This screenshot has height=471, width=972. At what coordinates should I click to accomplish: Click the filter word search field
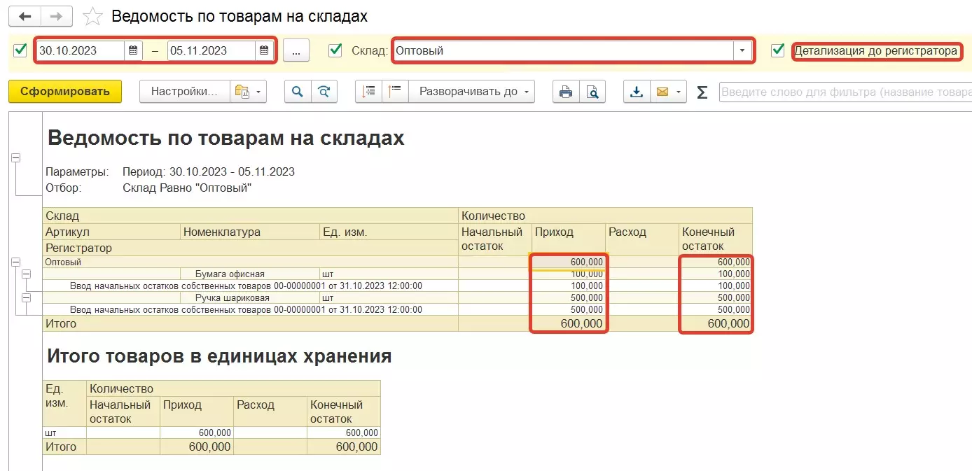tap(845, 92)
